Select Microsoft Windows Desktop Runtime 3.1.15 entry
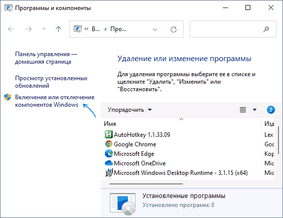The image size is (283, 218). [181, 173]
